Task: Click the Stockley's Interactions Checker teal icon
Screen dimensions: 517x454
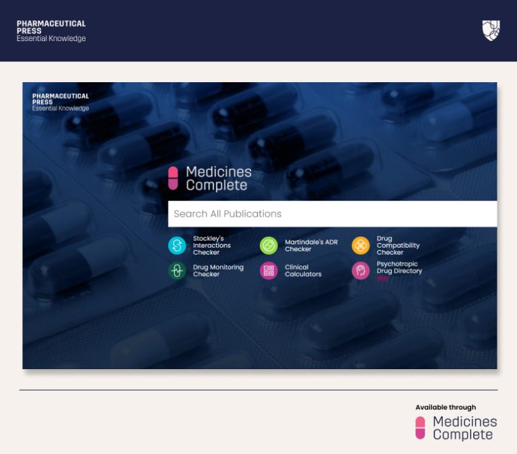Action: [176, 245]
